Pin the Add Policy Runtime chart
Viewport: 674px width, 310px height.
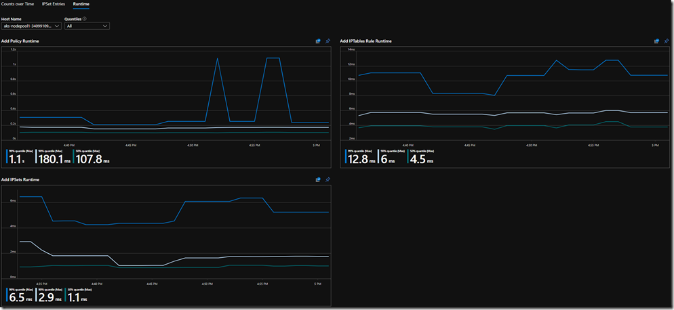click(328, 41)
